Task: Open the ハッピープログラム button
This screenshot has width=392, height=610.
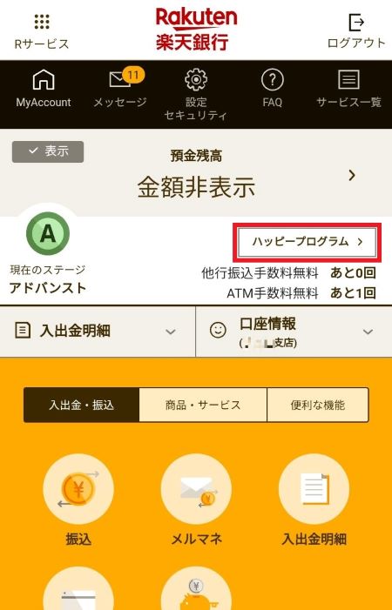Action: point(308,243)
